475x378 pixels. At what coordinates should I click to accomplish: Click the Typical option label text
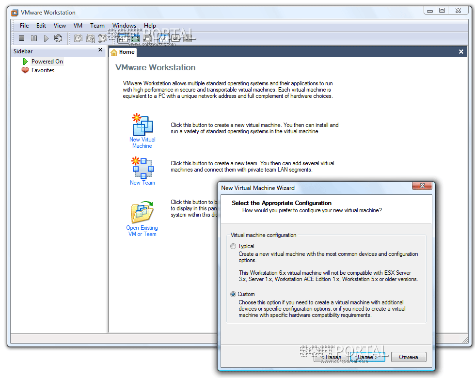click(x=246, y=246)
